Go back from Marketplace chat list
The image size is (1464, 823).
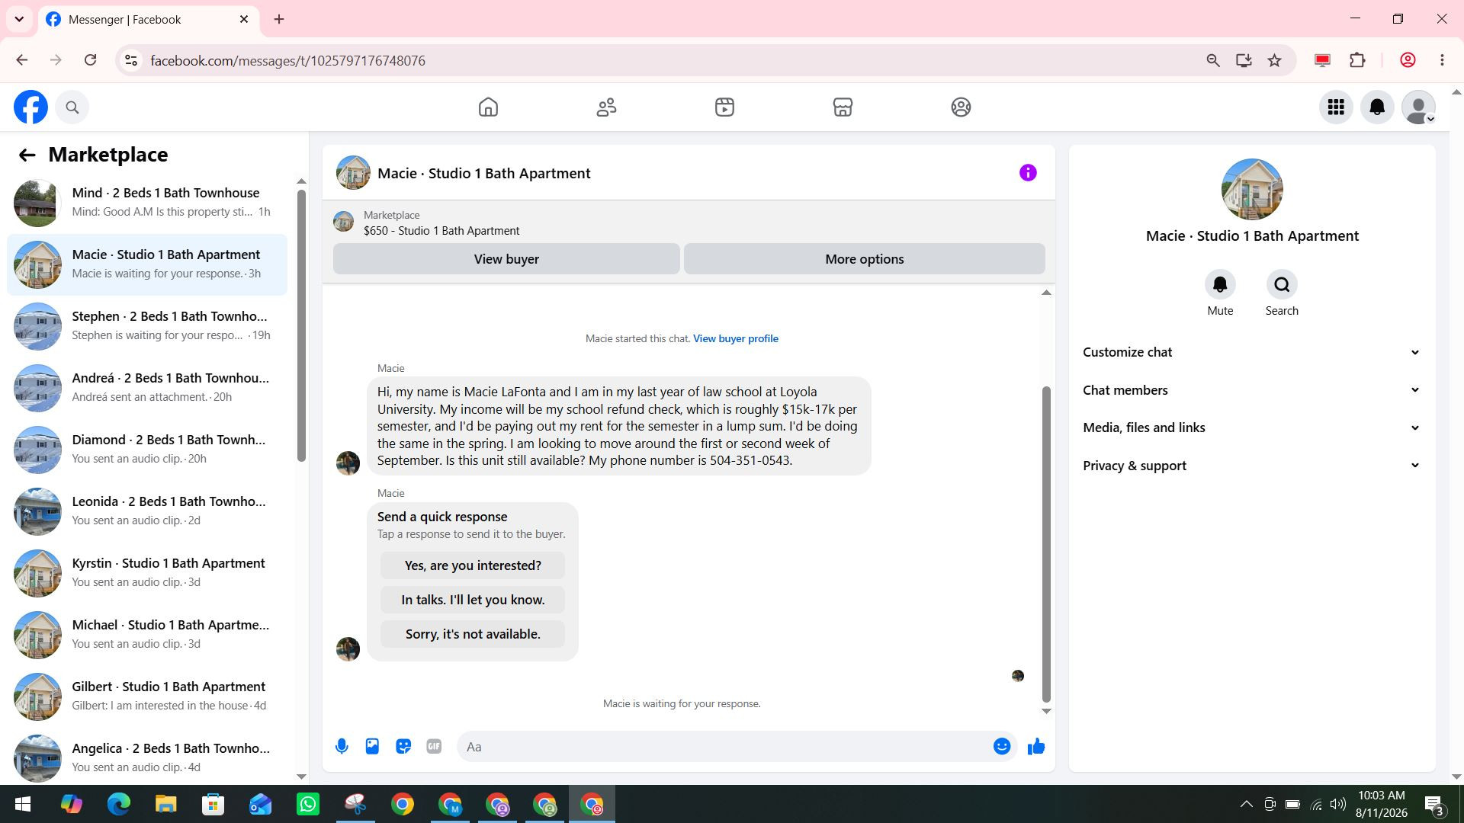(x=27, y=155)
